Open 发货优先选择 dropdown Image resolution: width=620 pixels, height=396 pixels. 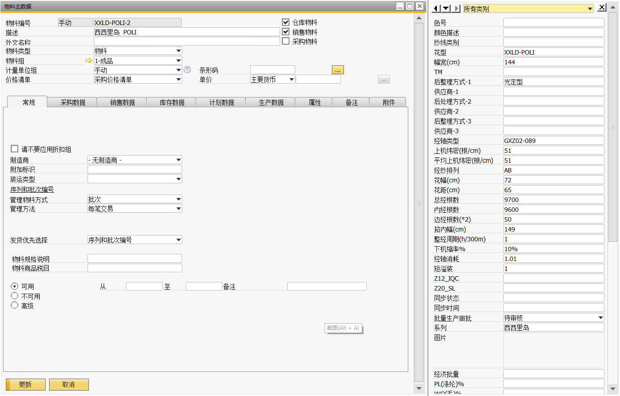tap(179, 240)
